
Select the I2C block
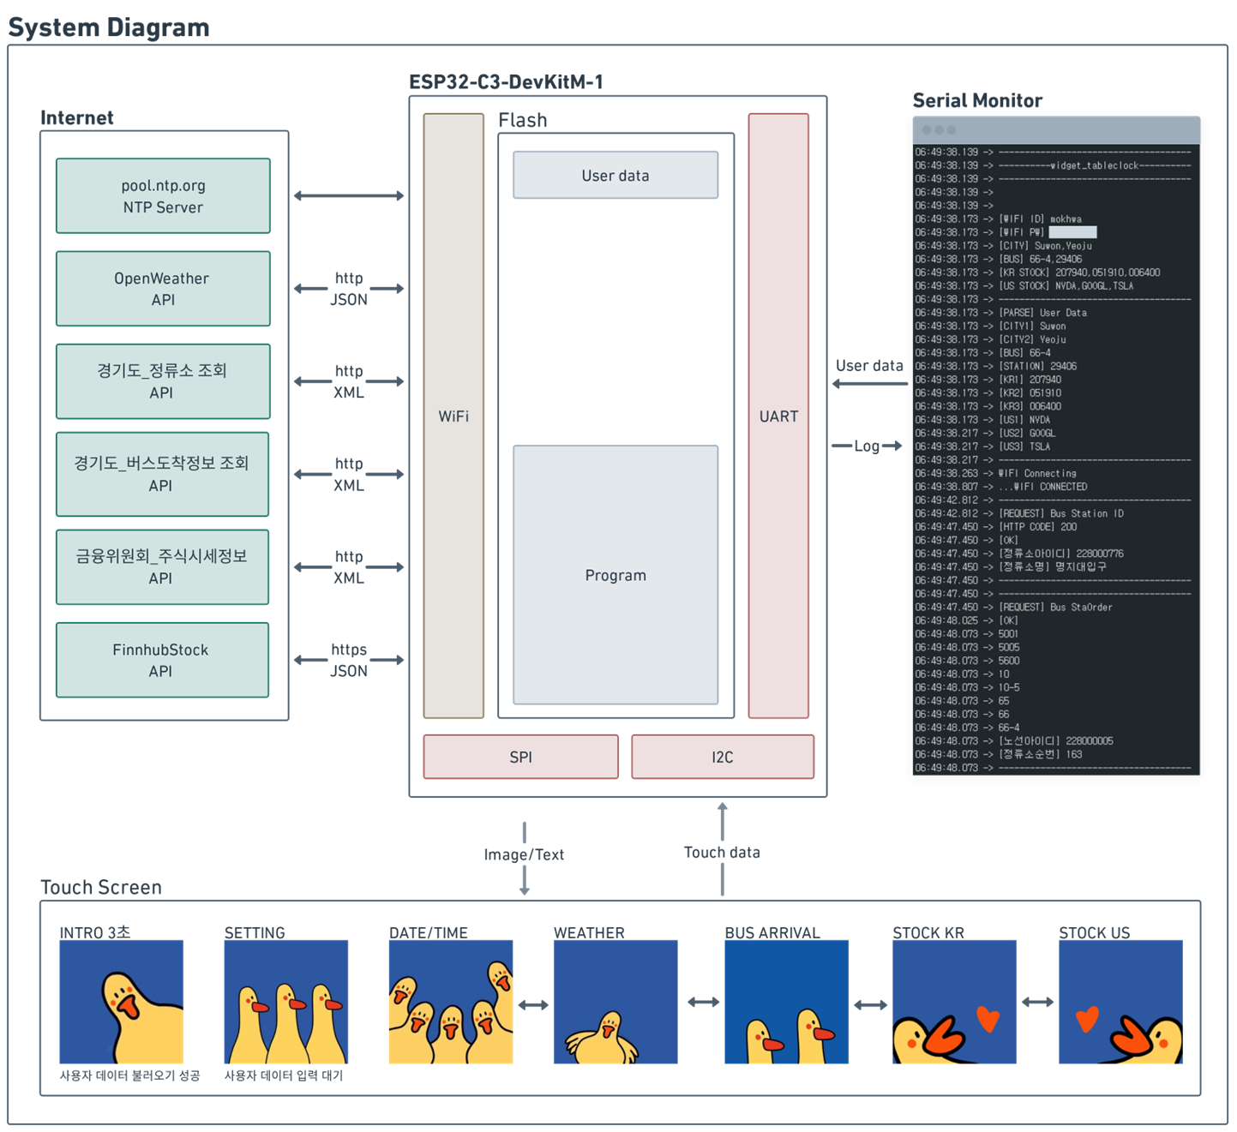[x=723, y=757]
